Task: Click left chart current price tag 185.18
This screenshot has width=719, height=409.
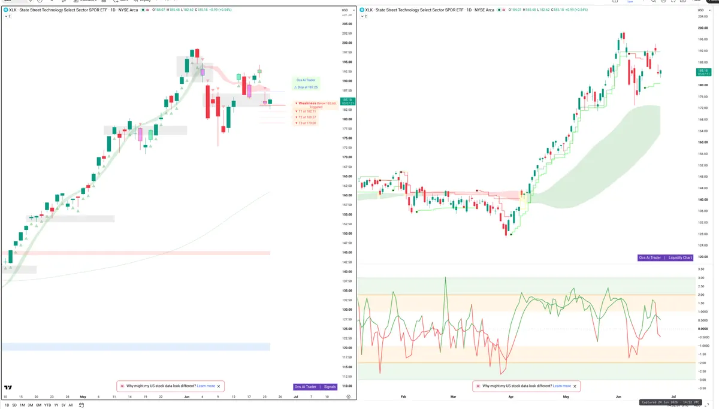Action: 348,101
